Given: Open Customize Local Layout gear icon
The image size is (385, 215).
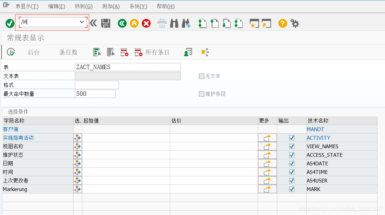Looking at the screenshot, I should [294, 23].
